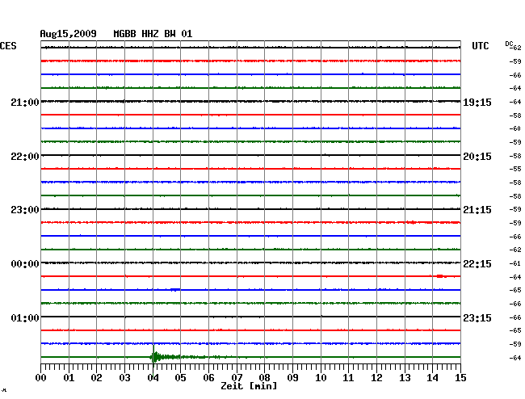
Task: Click the '23:15' UTC time label
Action: point(477,317)
